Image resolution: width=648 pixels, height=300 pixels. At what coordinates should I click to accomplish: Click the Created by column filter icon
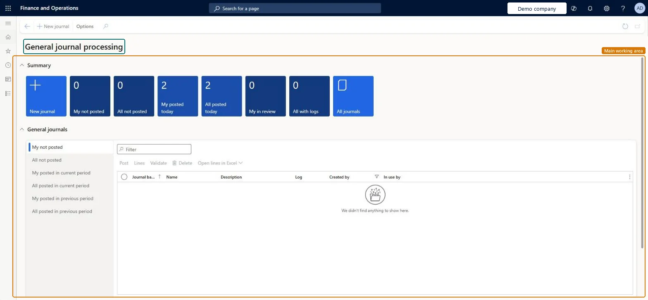[376, 177]
